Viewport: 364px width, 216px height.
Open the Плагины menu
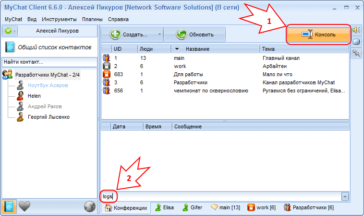point(92,19)
